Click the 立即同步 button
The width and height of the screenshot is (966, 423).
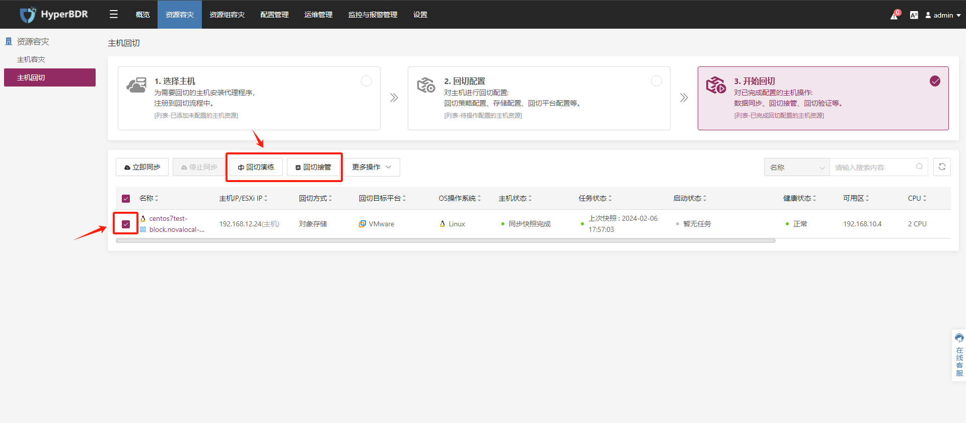coord(142,167)
